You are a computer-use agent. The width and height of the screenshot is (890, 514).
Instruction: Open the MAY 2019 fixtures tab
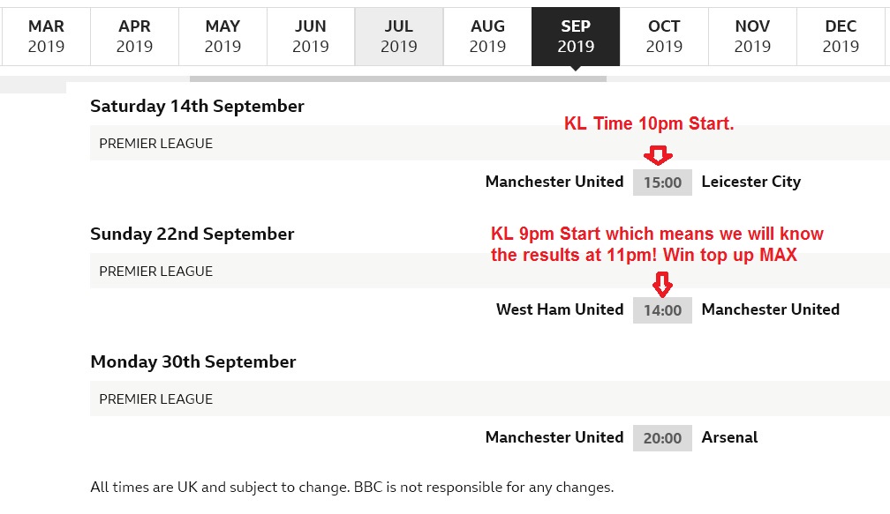[x=222, y=36]
